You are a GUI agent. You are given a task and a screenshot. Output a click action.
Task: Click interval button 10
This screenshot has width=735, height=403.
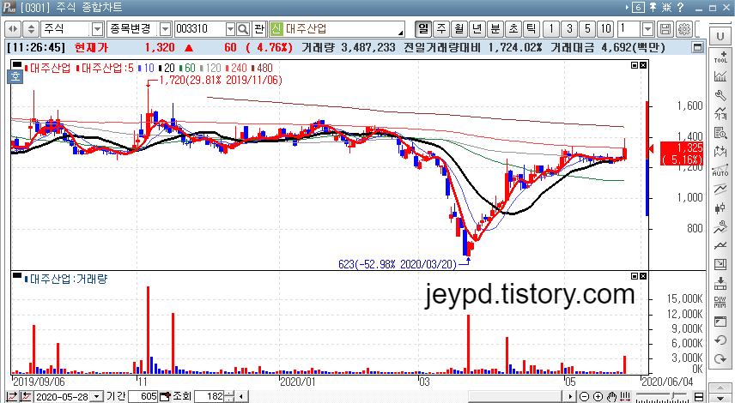click(x=605, y=29)
